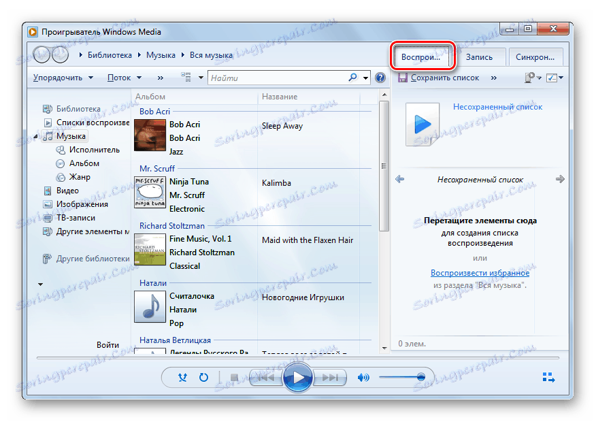Click the magnifier search icon
The image size is (596, 422).
[x=352, y=78]
